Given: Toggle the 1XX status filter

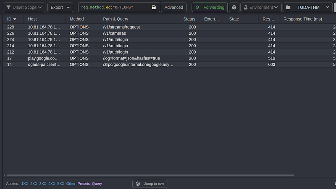Looking at the screenshot, I should pos(25,184).
